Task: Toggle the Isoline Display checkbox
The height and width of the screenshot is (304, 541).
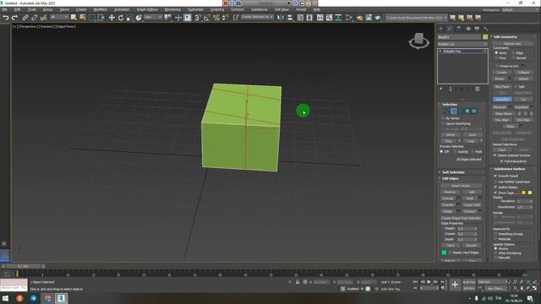Action: pyautogui.click(x=495, y=187)
